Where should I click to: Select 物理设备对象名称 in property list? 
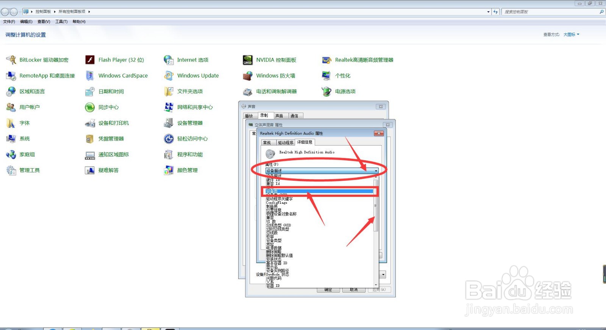(281, 214)
